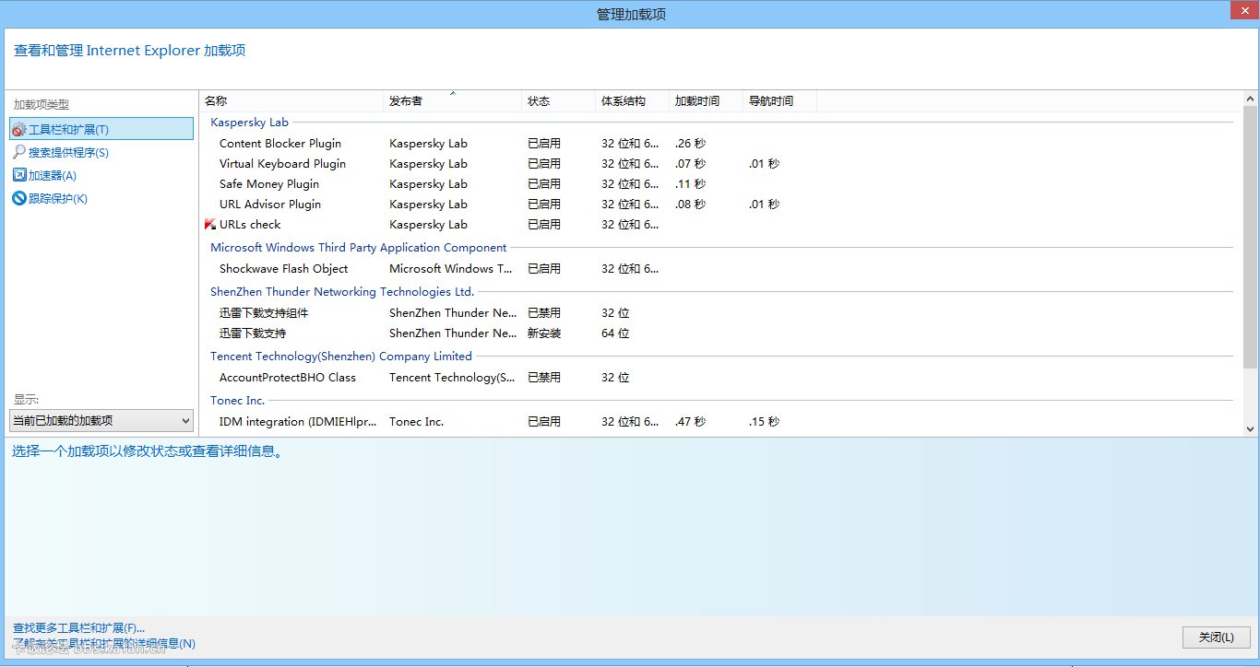This screenshot has height=667, width=1260.
Task: Open the 了解有关工具栏和扩展的详细信息(N) link
Action: click(104, 643)
